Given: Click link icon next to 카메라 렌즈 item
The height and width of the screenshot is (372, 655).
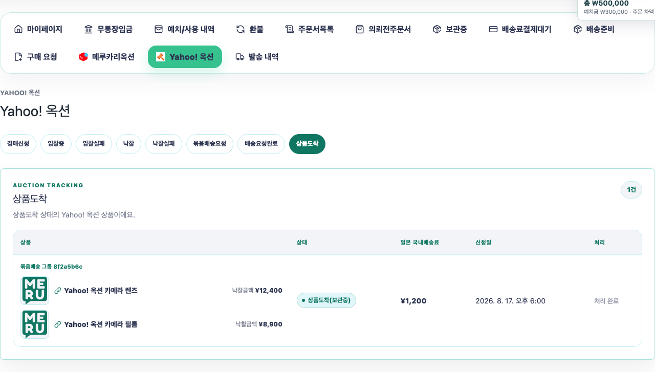Looking at the screenshot, I should pyautogui.click(x=58, y=291).
